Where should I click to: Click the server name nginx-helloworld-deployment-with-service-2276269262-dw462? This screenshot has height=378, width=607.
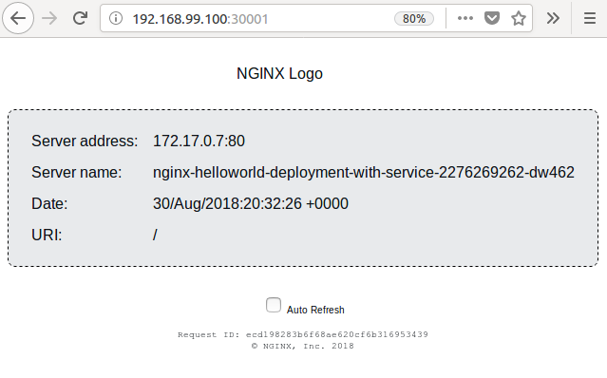(364, 172)
